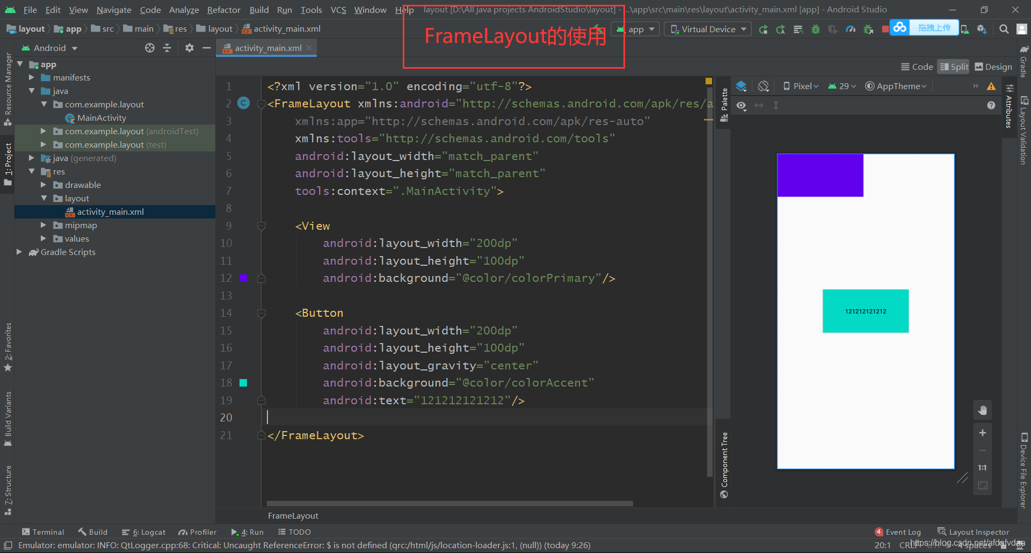
Task: Show layout warnings via the orange triangle icon
Action: coord(991,86)
